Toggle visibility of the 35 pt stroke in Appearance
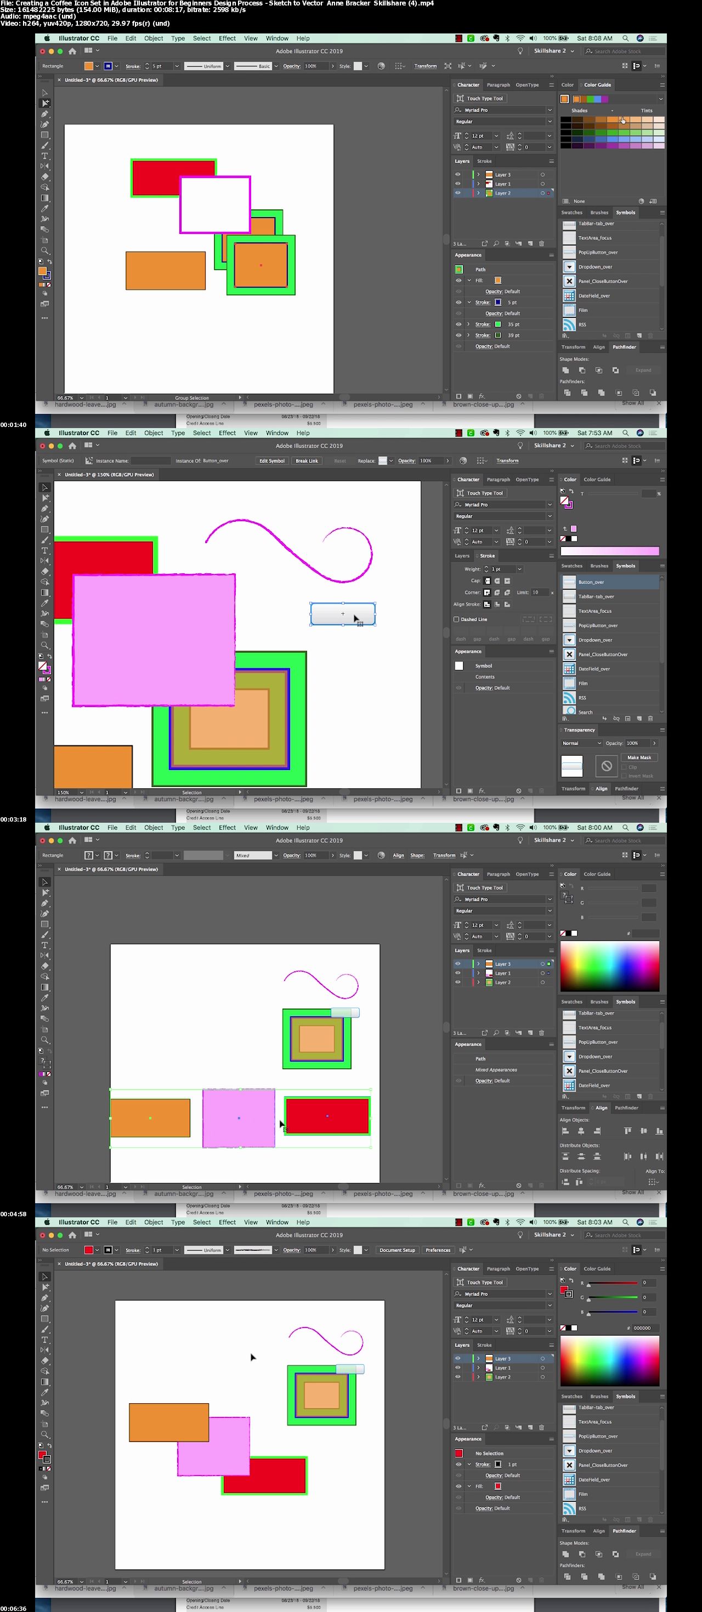This screenshot has height=1612, width=702. click(x=458, y=324)
